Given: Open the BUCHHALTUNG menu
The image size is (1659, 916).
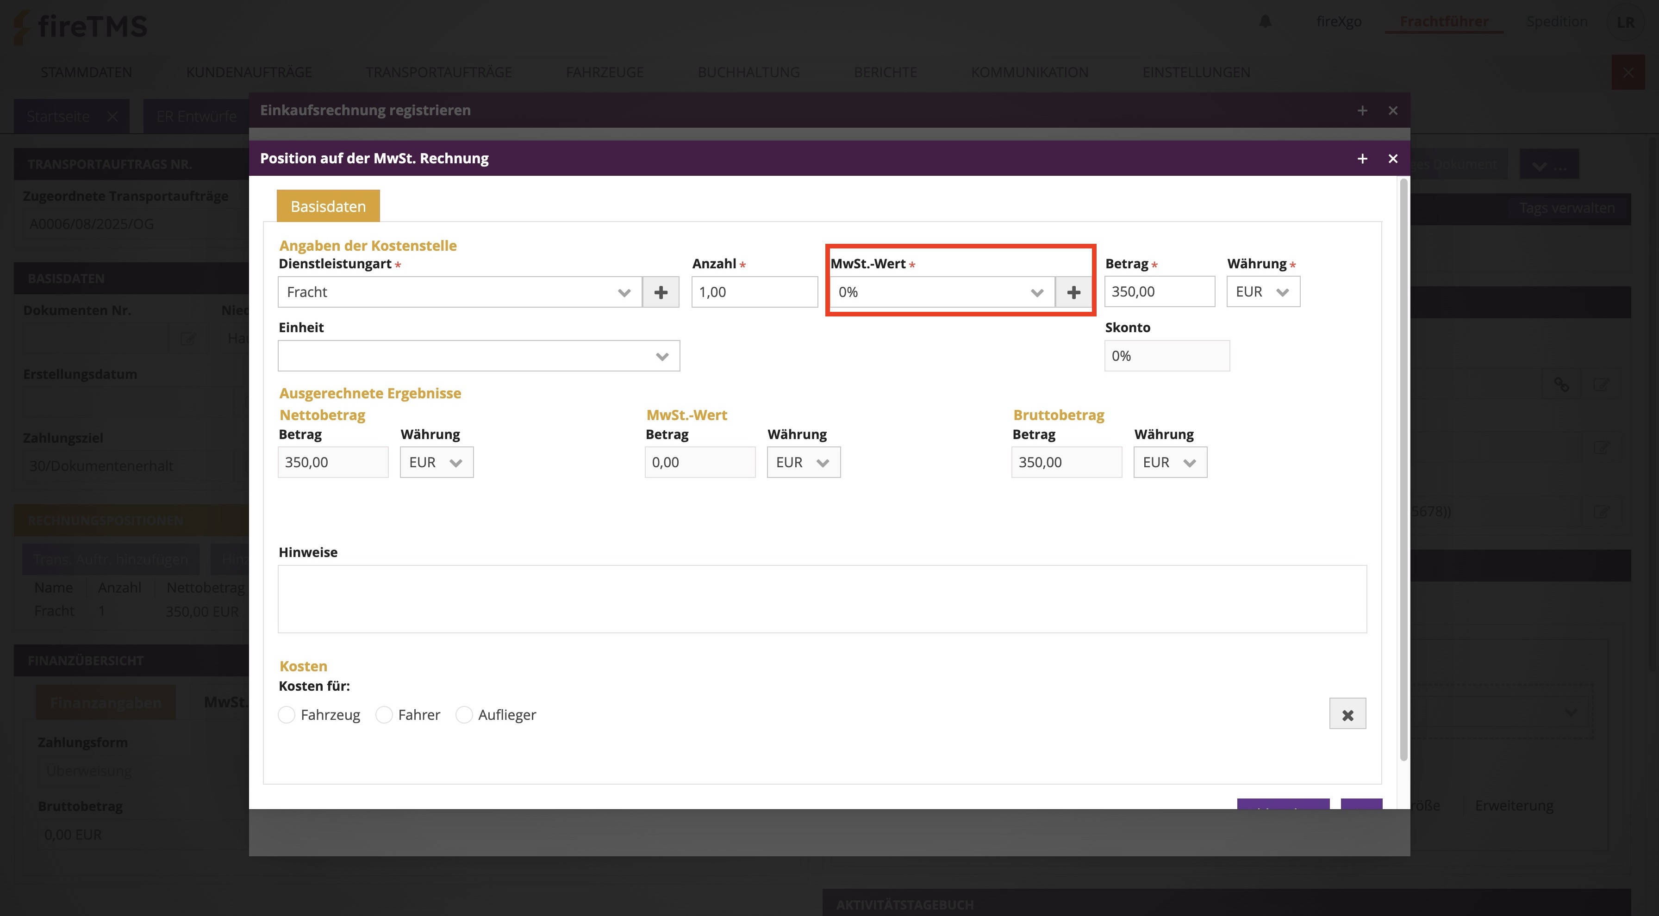Looking at the screenshot, I should coord(749,72).
